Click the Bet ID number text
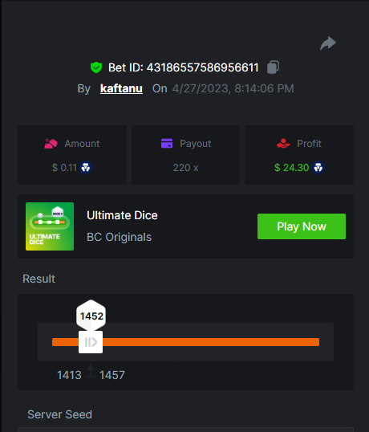Viewport: 369px width, 432px height. pos(202,67)
